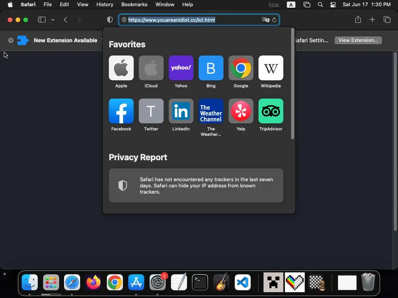The width and height of the screenshot is (398, 298).
Task: Open the History menu
Action: [105, 5]
